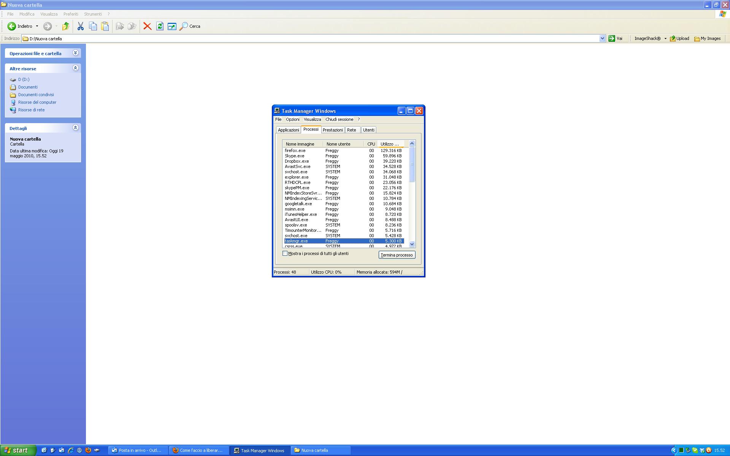Click the red X delete icon
730x456 pixels.
(147, 26)
